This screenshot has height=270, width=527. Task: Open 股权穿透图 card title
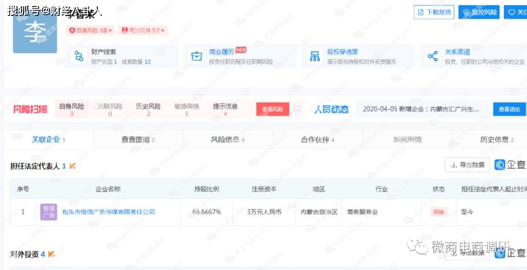pos(342,52)
